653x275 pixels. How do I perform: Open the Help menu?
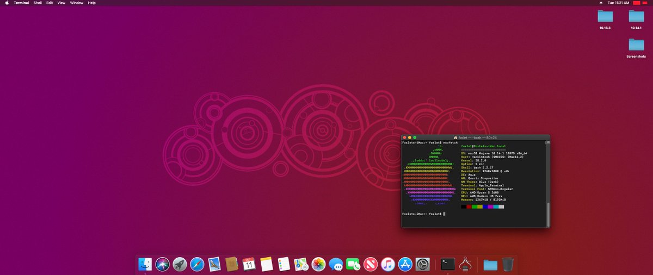pyautogui.click(x=91, y=3)
